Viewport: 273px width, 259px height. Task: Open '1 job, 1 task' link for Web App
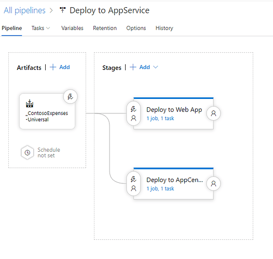(160, 119)
